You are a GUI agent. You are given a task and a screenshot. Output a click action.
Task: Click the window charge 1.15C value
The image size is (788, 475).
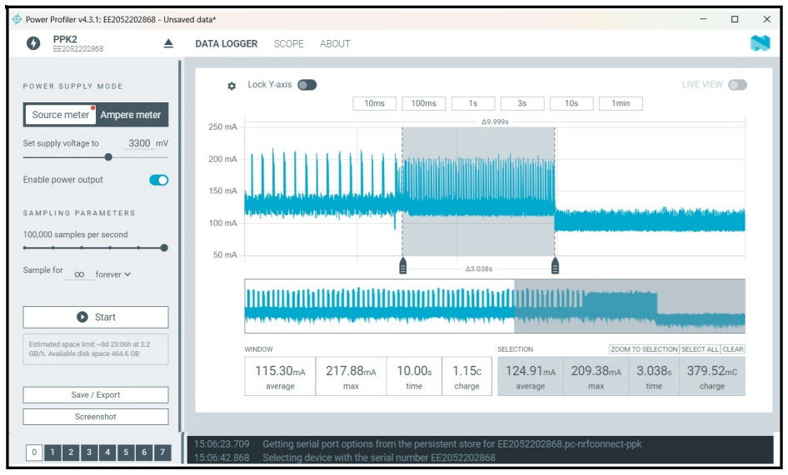[x=466, y=371]
